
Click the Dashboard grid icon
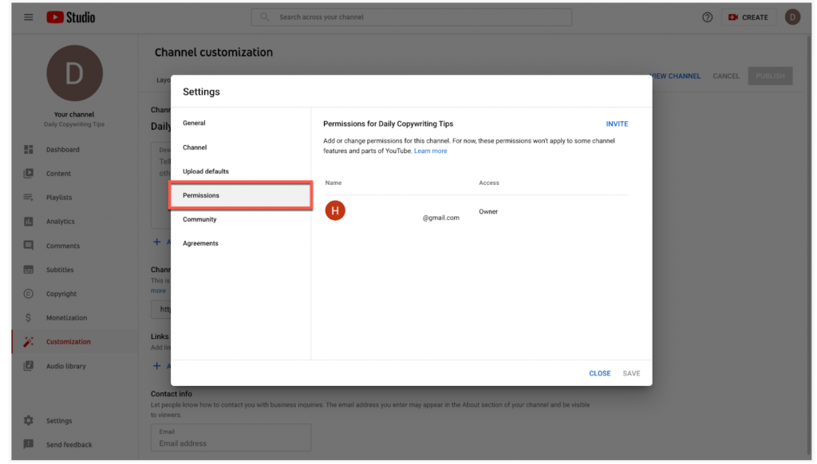[x=28, y=149]
